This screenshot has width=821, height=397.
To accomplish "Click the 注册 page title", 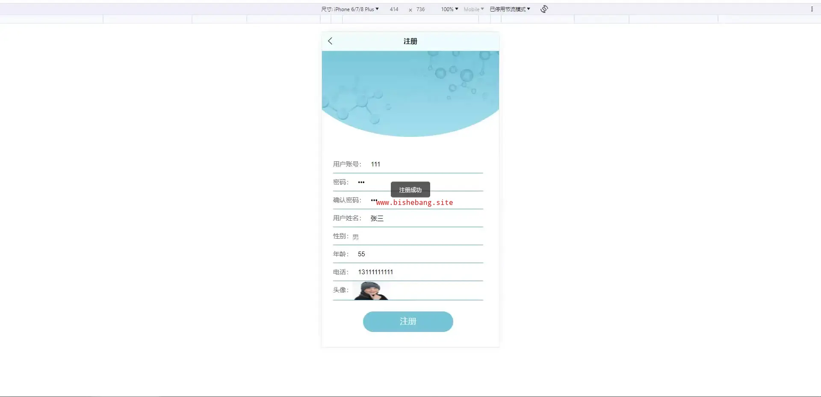I will (410, 41).
